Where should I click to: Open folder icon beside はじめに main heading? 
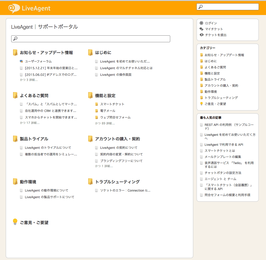coord(90,52)
